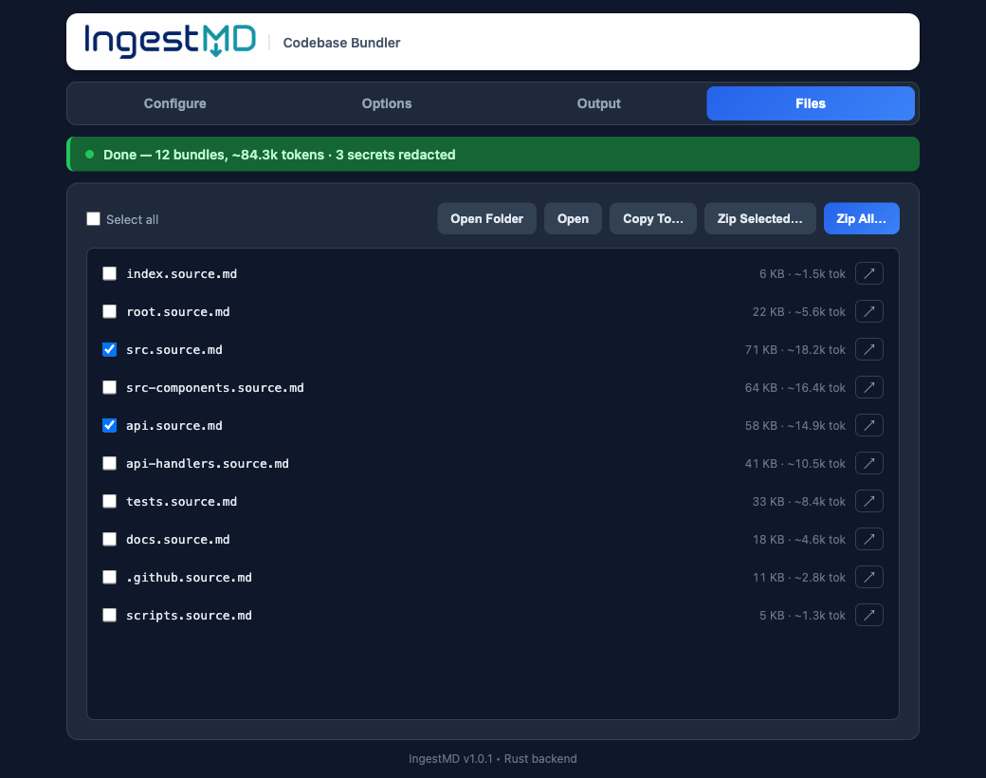Open index.source.md via its arrow icon

click(869, 273)
